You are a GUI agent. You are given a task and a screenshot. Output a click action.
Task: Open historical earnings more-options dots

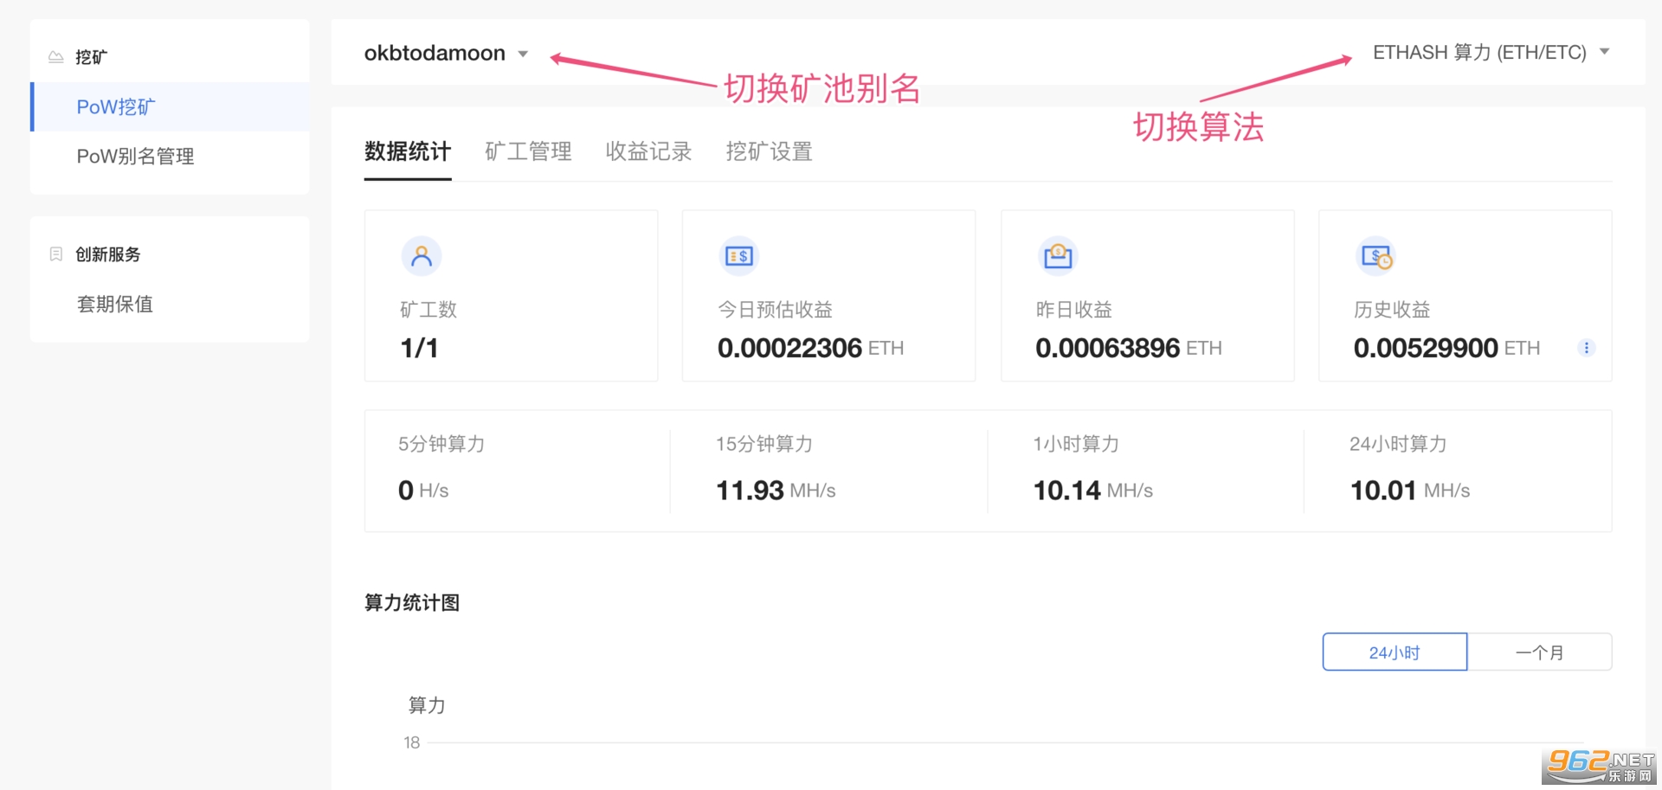click(x=1586, y=348)
